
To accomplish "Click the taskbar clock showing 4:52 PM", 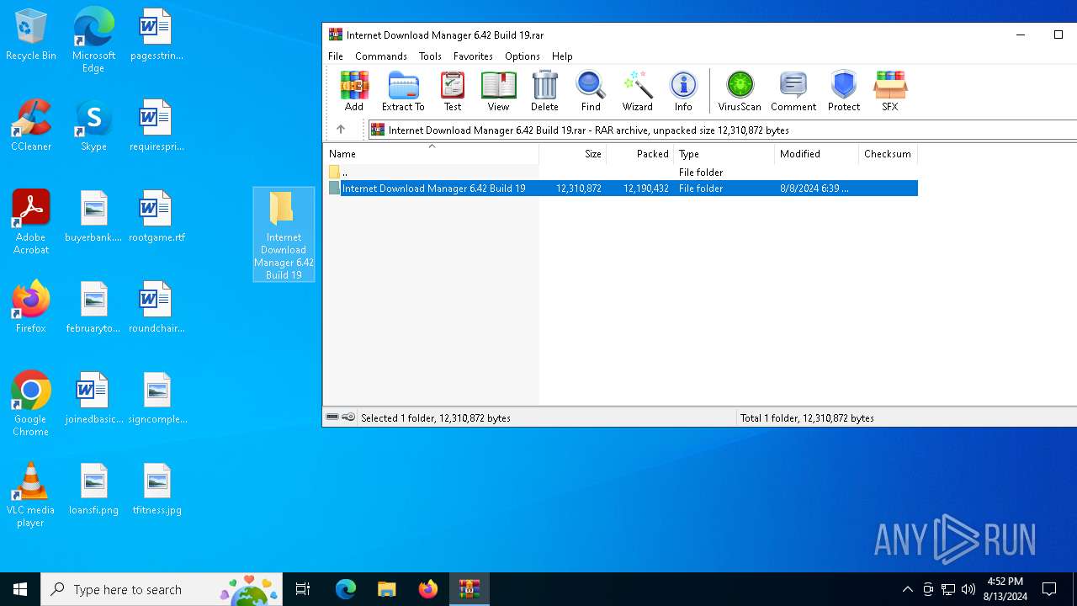I will (x=1005, y=589).
